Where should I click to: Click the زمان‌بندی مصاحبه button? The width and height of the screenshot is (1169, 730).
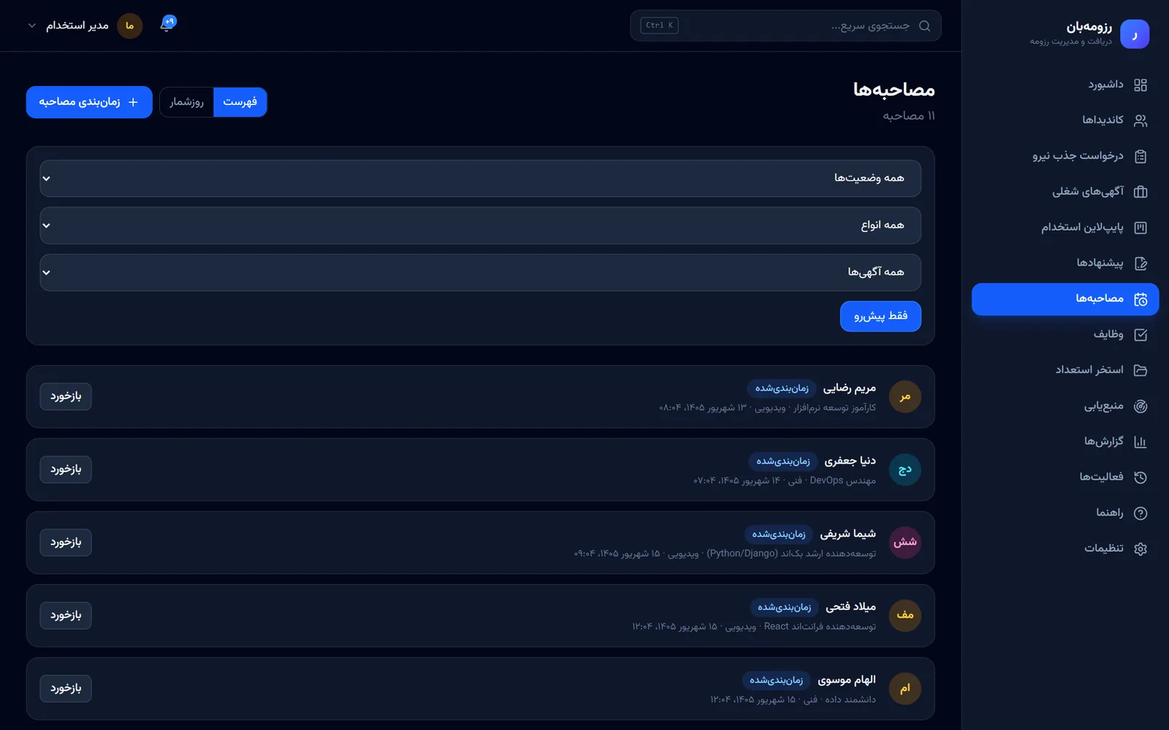89,102
